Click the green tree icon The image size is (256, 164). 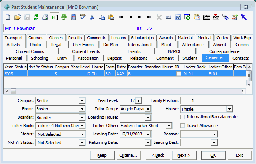coord(64,17)
